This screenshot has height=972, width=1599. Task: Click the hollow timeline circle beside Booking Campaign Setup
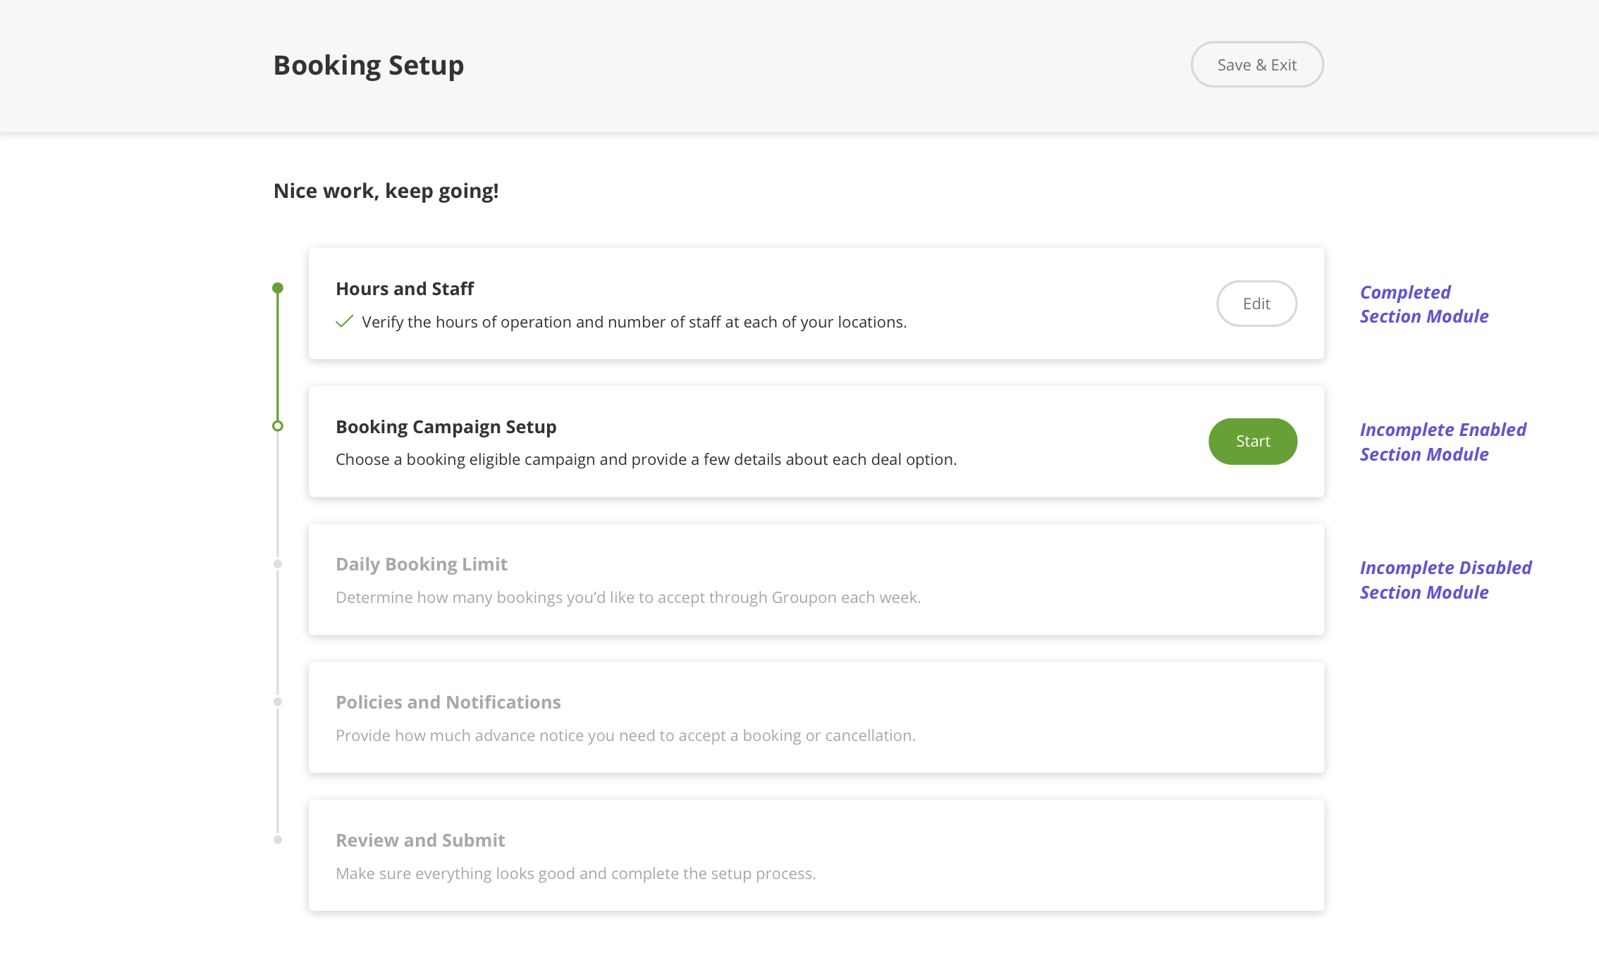(277, 426)
